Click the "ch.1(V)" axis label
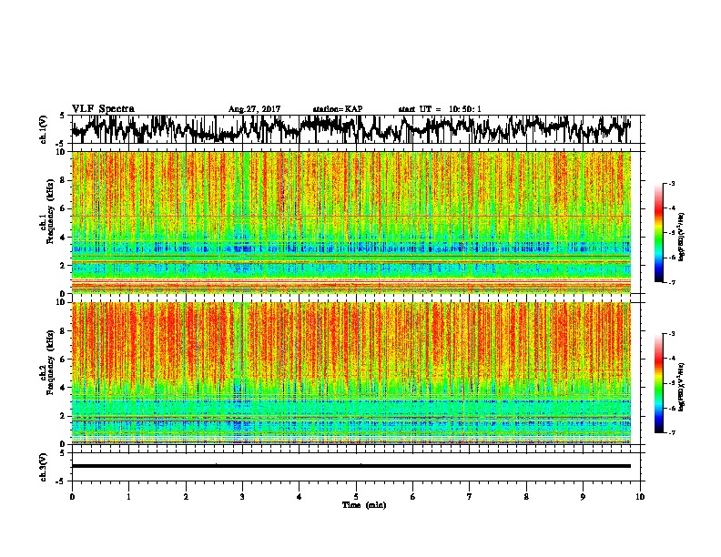 [x=44, y=129]
